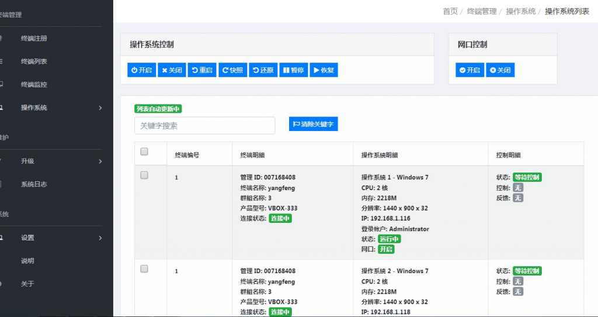This screenshot has height=317, width=598.
Task: Take a snapshot with the 快照 button
Action: coord(232,70)
